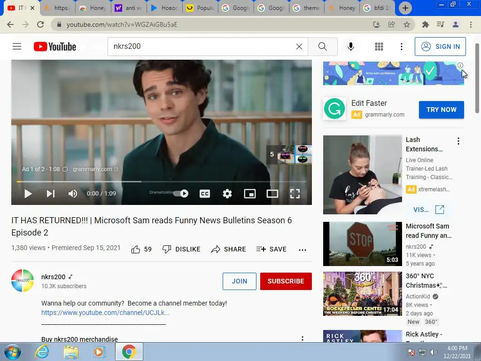Click the JOIN membership button

239,281
